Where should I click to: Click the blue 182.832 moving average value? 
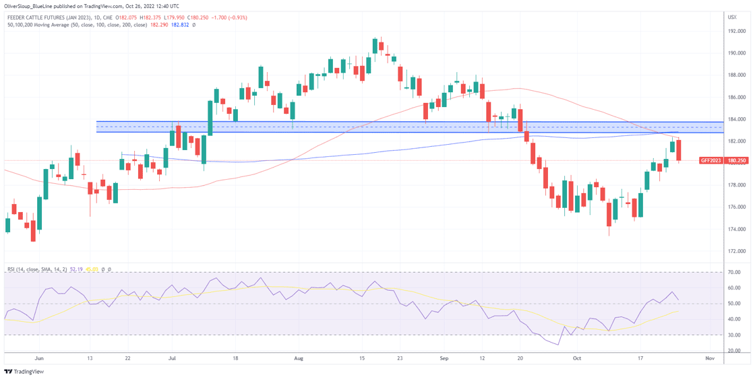coord(181,24)
